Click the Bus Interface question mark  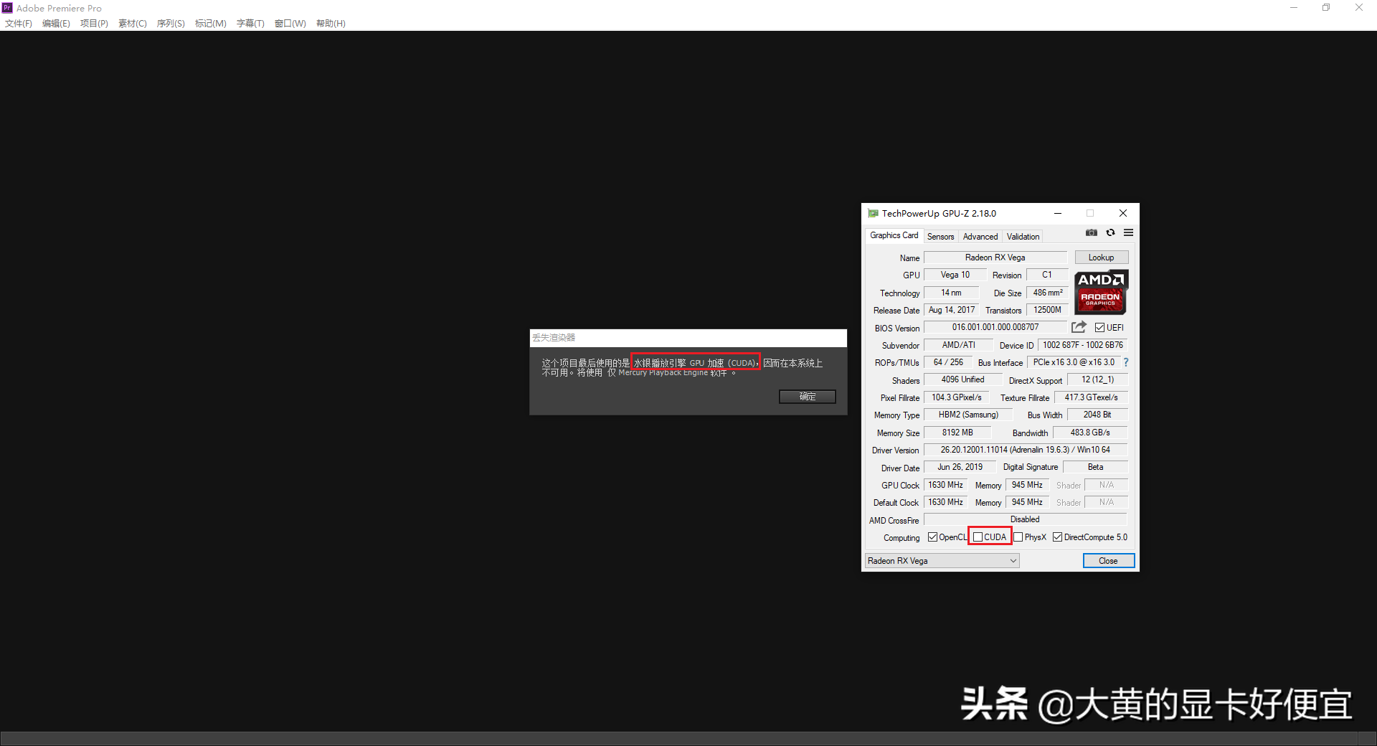click(1126, 362)
